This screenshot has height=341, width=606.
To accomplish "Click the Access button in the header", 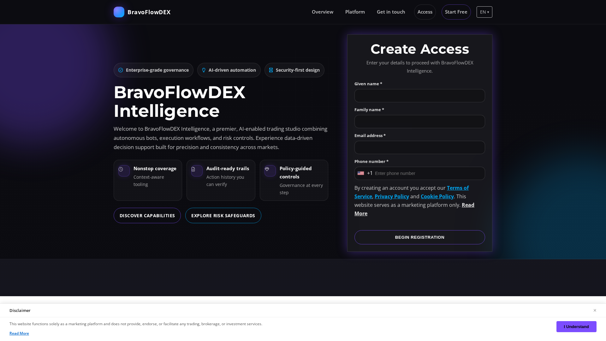I will (425, 12).
